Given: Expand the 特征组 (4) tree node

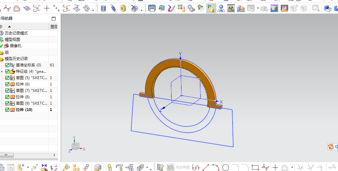Looking at the screenshot, I should pos(2,71).
